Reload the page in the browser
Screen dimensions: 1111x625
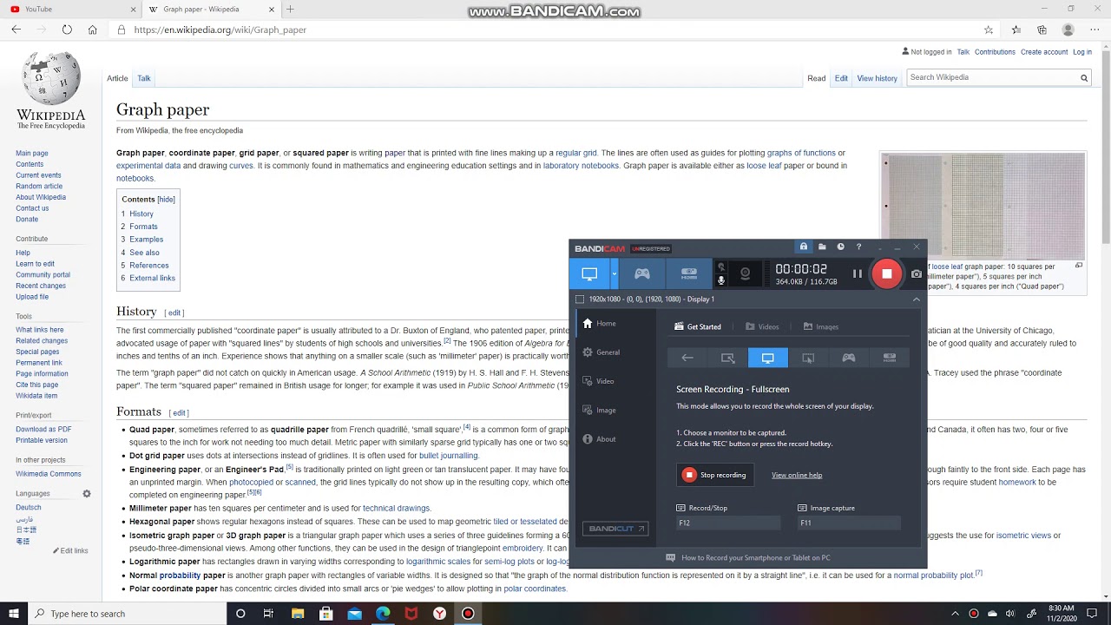[67, 30]
